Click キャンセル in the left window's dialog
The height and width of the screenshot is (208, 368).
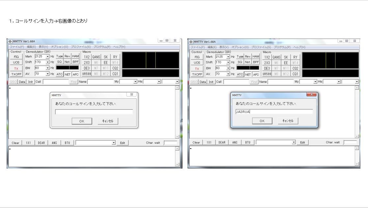click(x=108, y=121)
